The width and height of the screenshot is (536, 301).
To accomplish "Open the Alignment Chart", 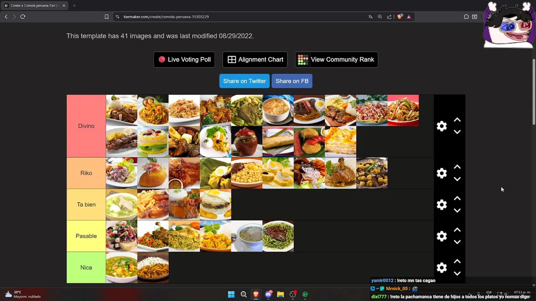I will (x=255, y=60).
